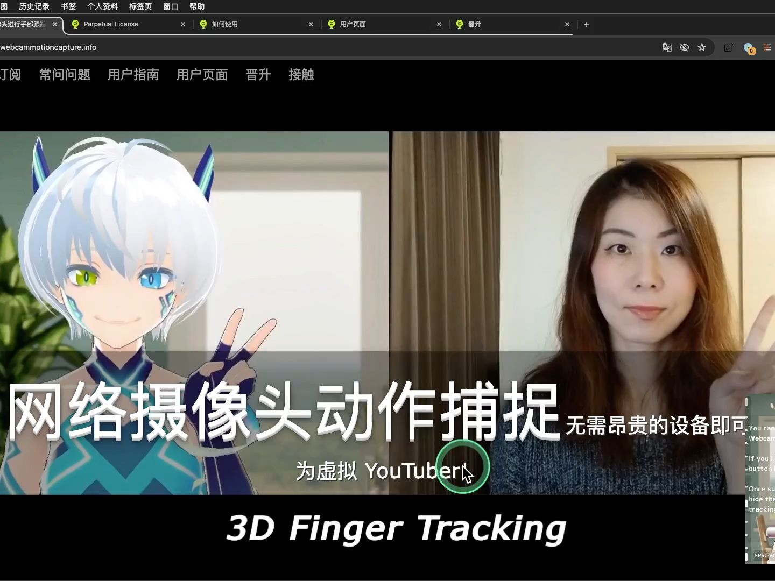Click the 如何使用 tab favicon
Viewport: 775px width, 581px height.
pyautogui.click(x=203, y=24)
